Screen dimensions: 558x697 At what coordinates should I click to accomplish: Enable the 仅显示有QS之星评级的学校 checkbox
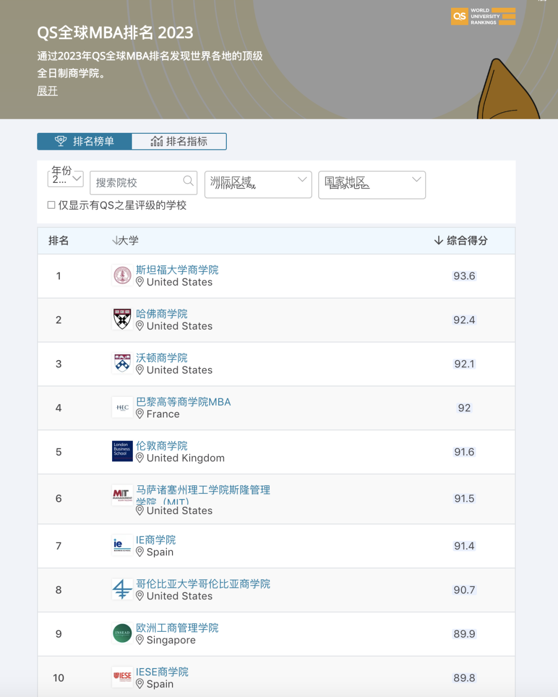(x=52, y=205)
